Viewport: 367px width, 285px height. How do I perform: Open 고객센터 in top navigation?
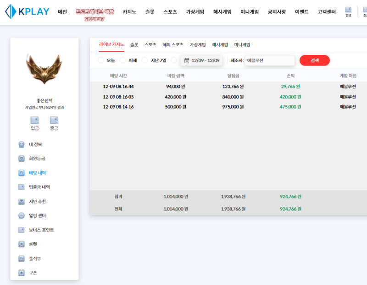(326, 12)
